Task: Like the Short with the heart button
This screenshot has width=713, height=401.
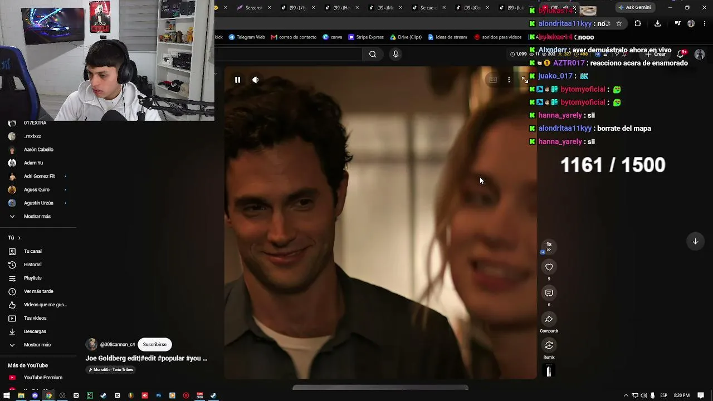Action: [549, 267]
